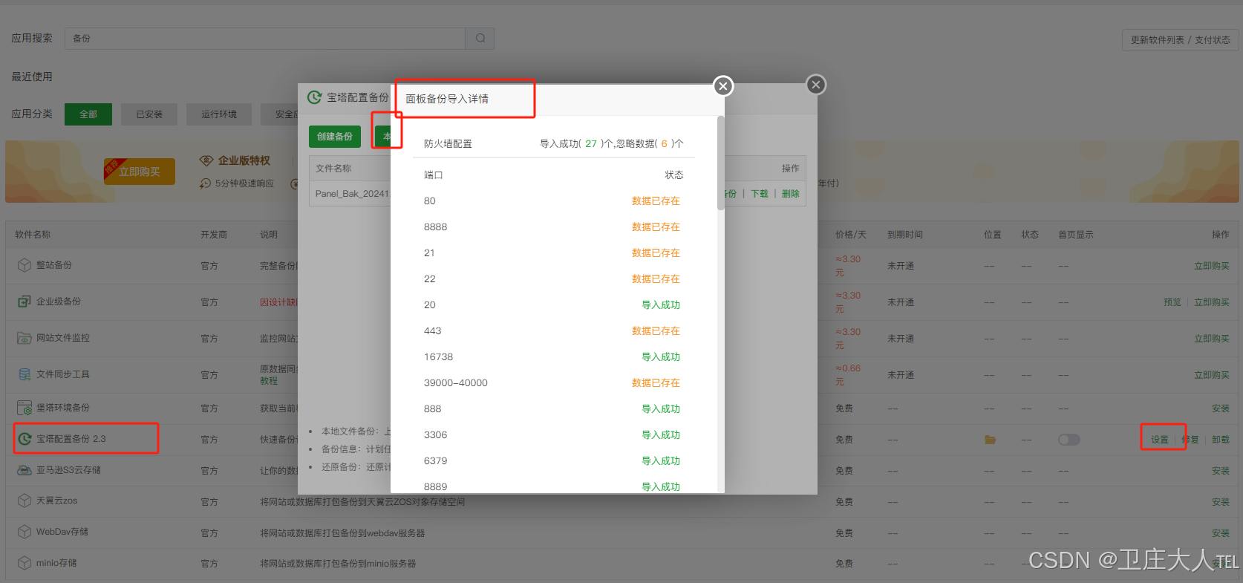The height and width of the screenshot is (583, 1243).
Task: Switch to the 已安装 category tab
Action: pyautogui.click(x=149, y=114)
